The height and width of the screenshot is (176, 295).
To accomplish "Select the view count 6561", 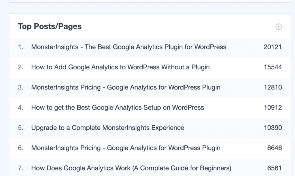I will 275,168.
